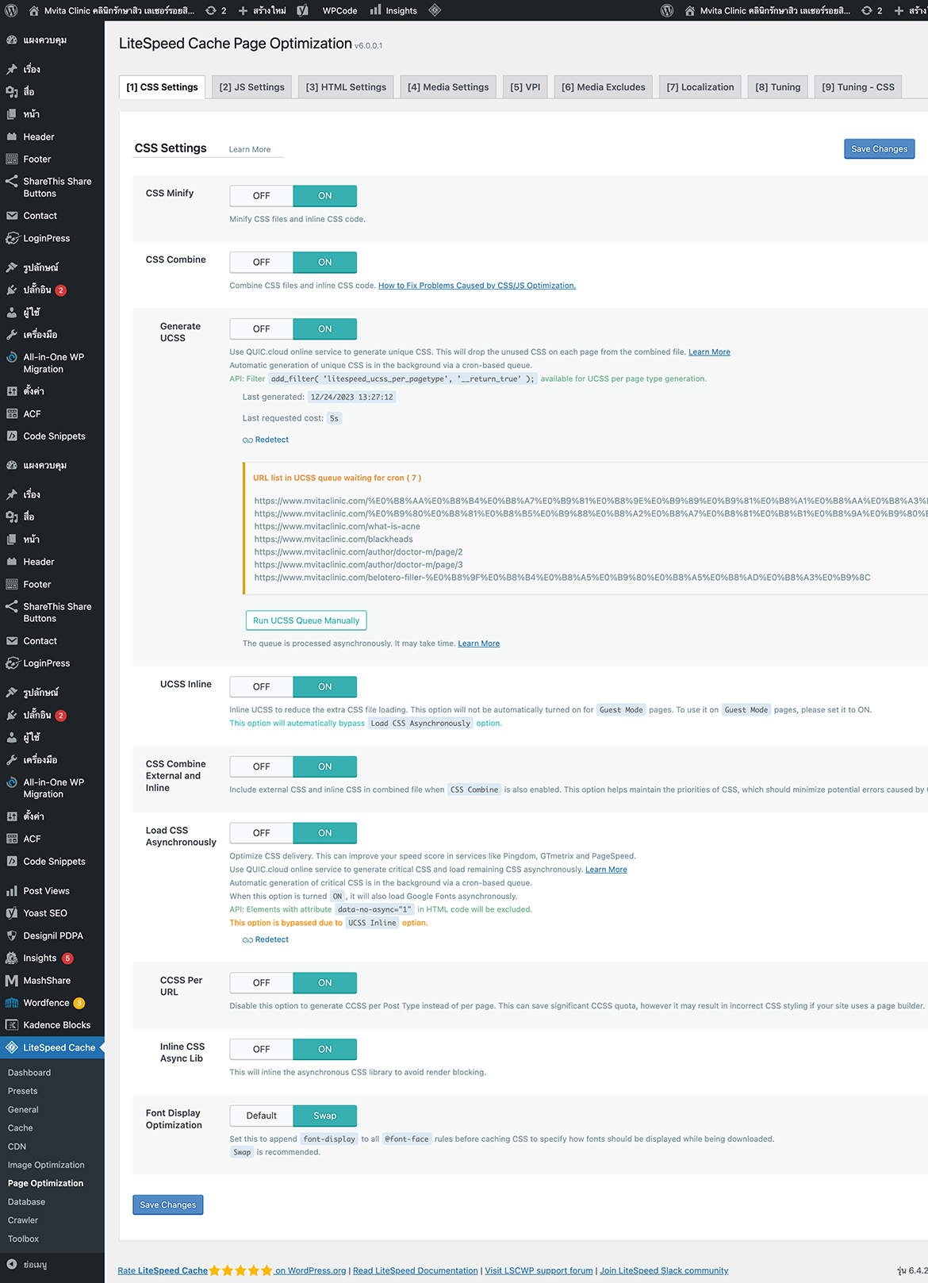Viewport: 928px width, 1283px height.
Task: Open Read LiteSpeed Documentation link
Action: tap(416, 1271)
